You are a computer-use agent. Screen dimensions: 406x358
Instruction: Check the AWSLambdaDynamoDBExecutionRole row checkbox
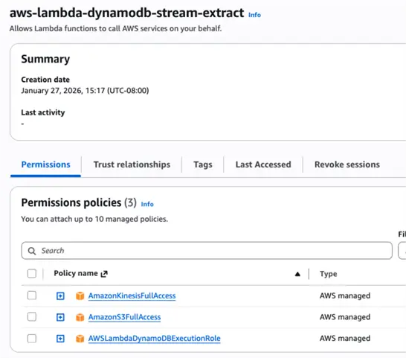pyautogui.click(x=32, y=339)
